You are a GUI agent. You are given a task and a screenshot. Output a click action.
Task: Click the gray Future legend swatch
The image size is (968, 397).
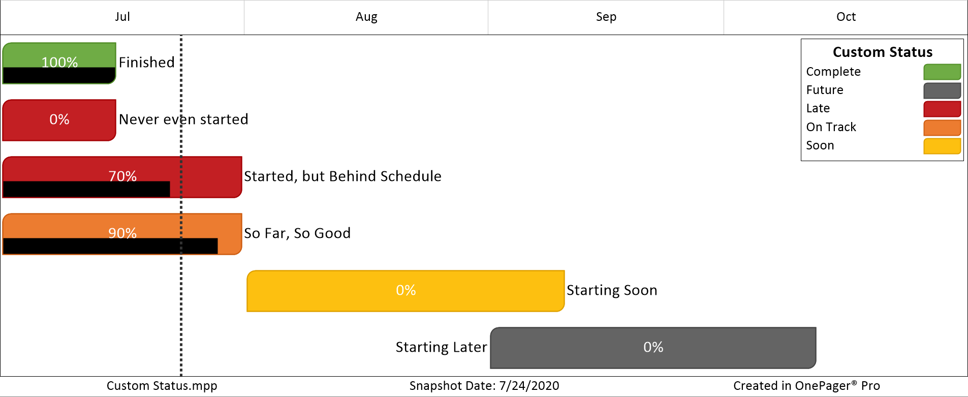point(942,90)
